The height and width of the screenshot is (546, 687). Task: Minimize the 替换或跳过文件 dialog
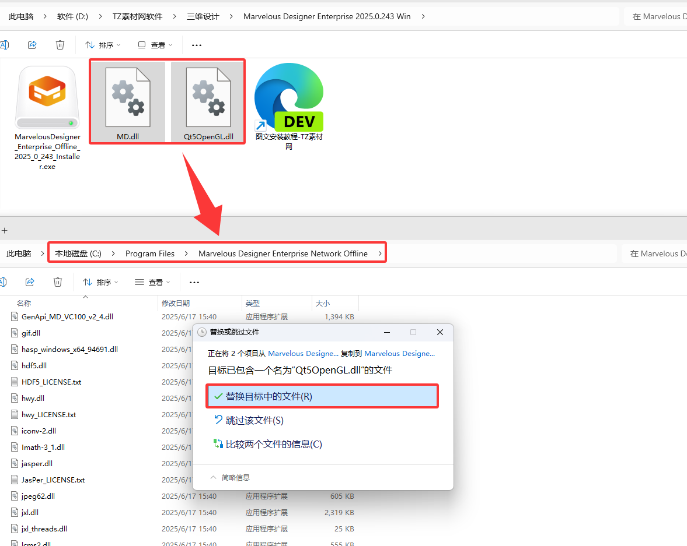[387, 332]
